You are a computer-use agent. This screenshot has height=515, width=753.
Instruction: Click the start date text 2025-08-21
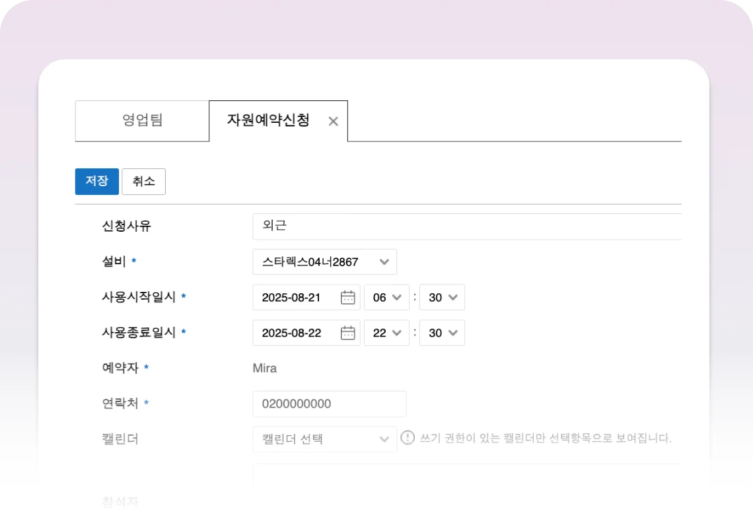coord(291,298)
